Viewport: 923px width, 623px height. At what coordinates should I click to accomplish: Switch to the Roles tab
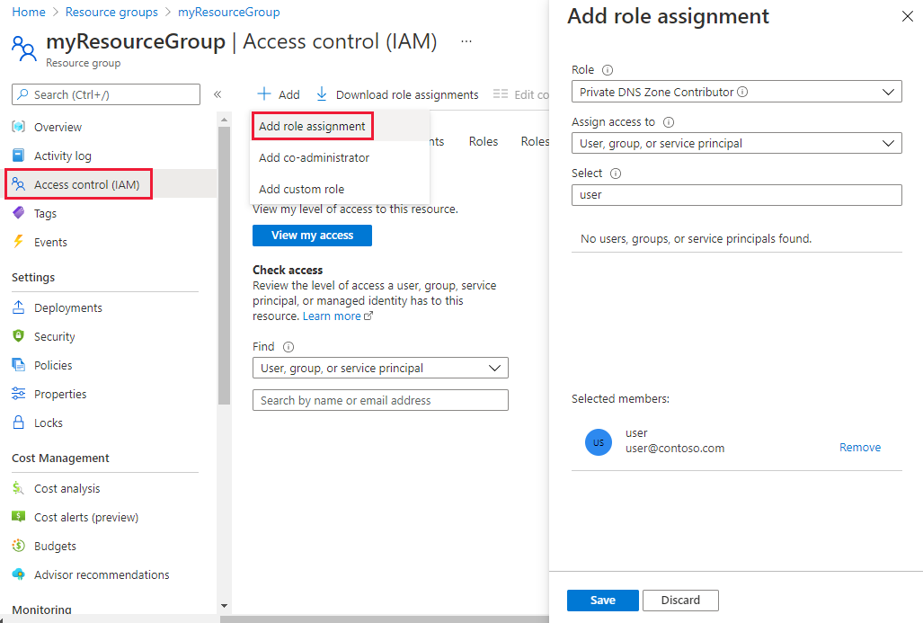484,142
